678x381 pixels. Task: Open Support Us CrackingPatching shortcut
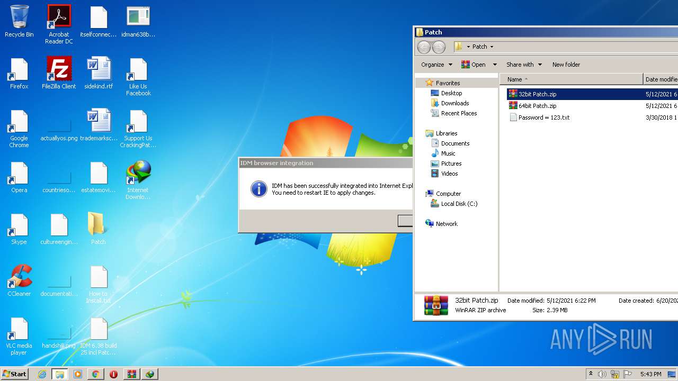point(138,129)
